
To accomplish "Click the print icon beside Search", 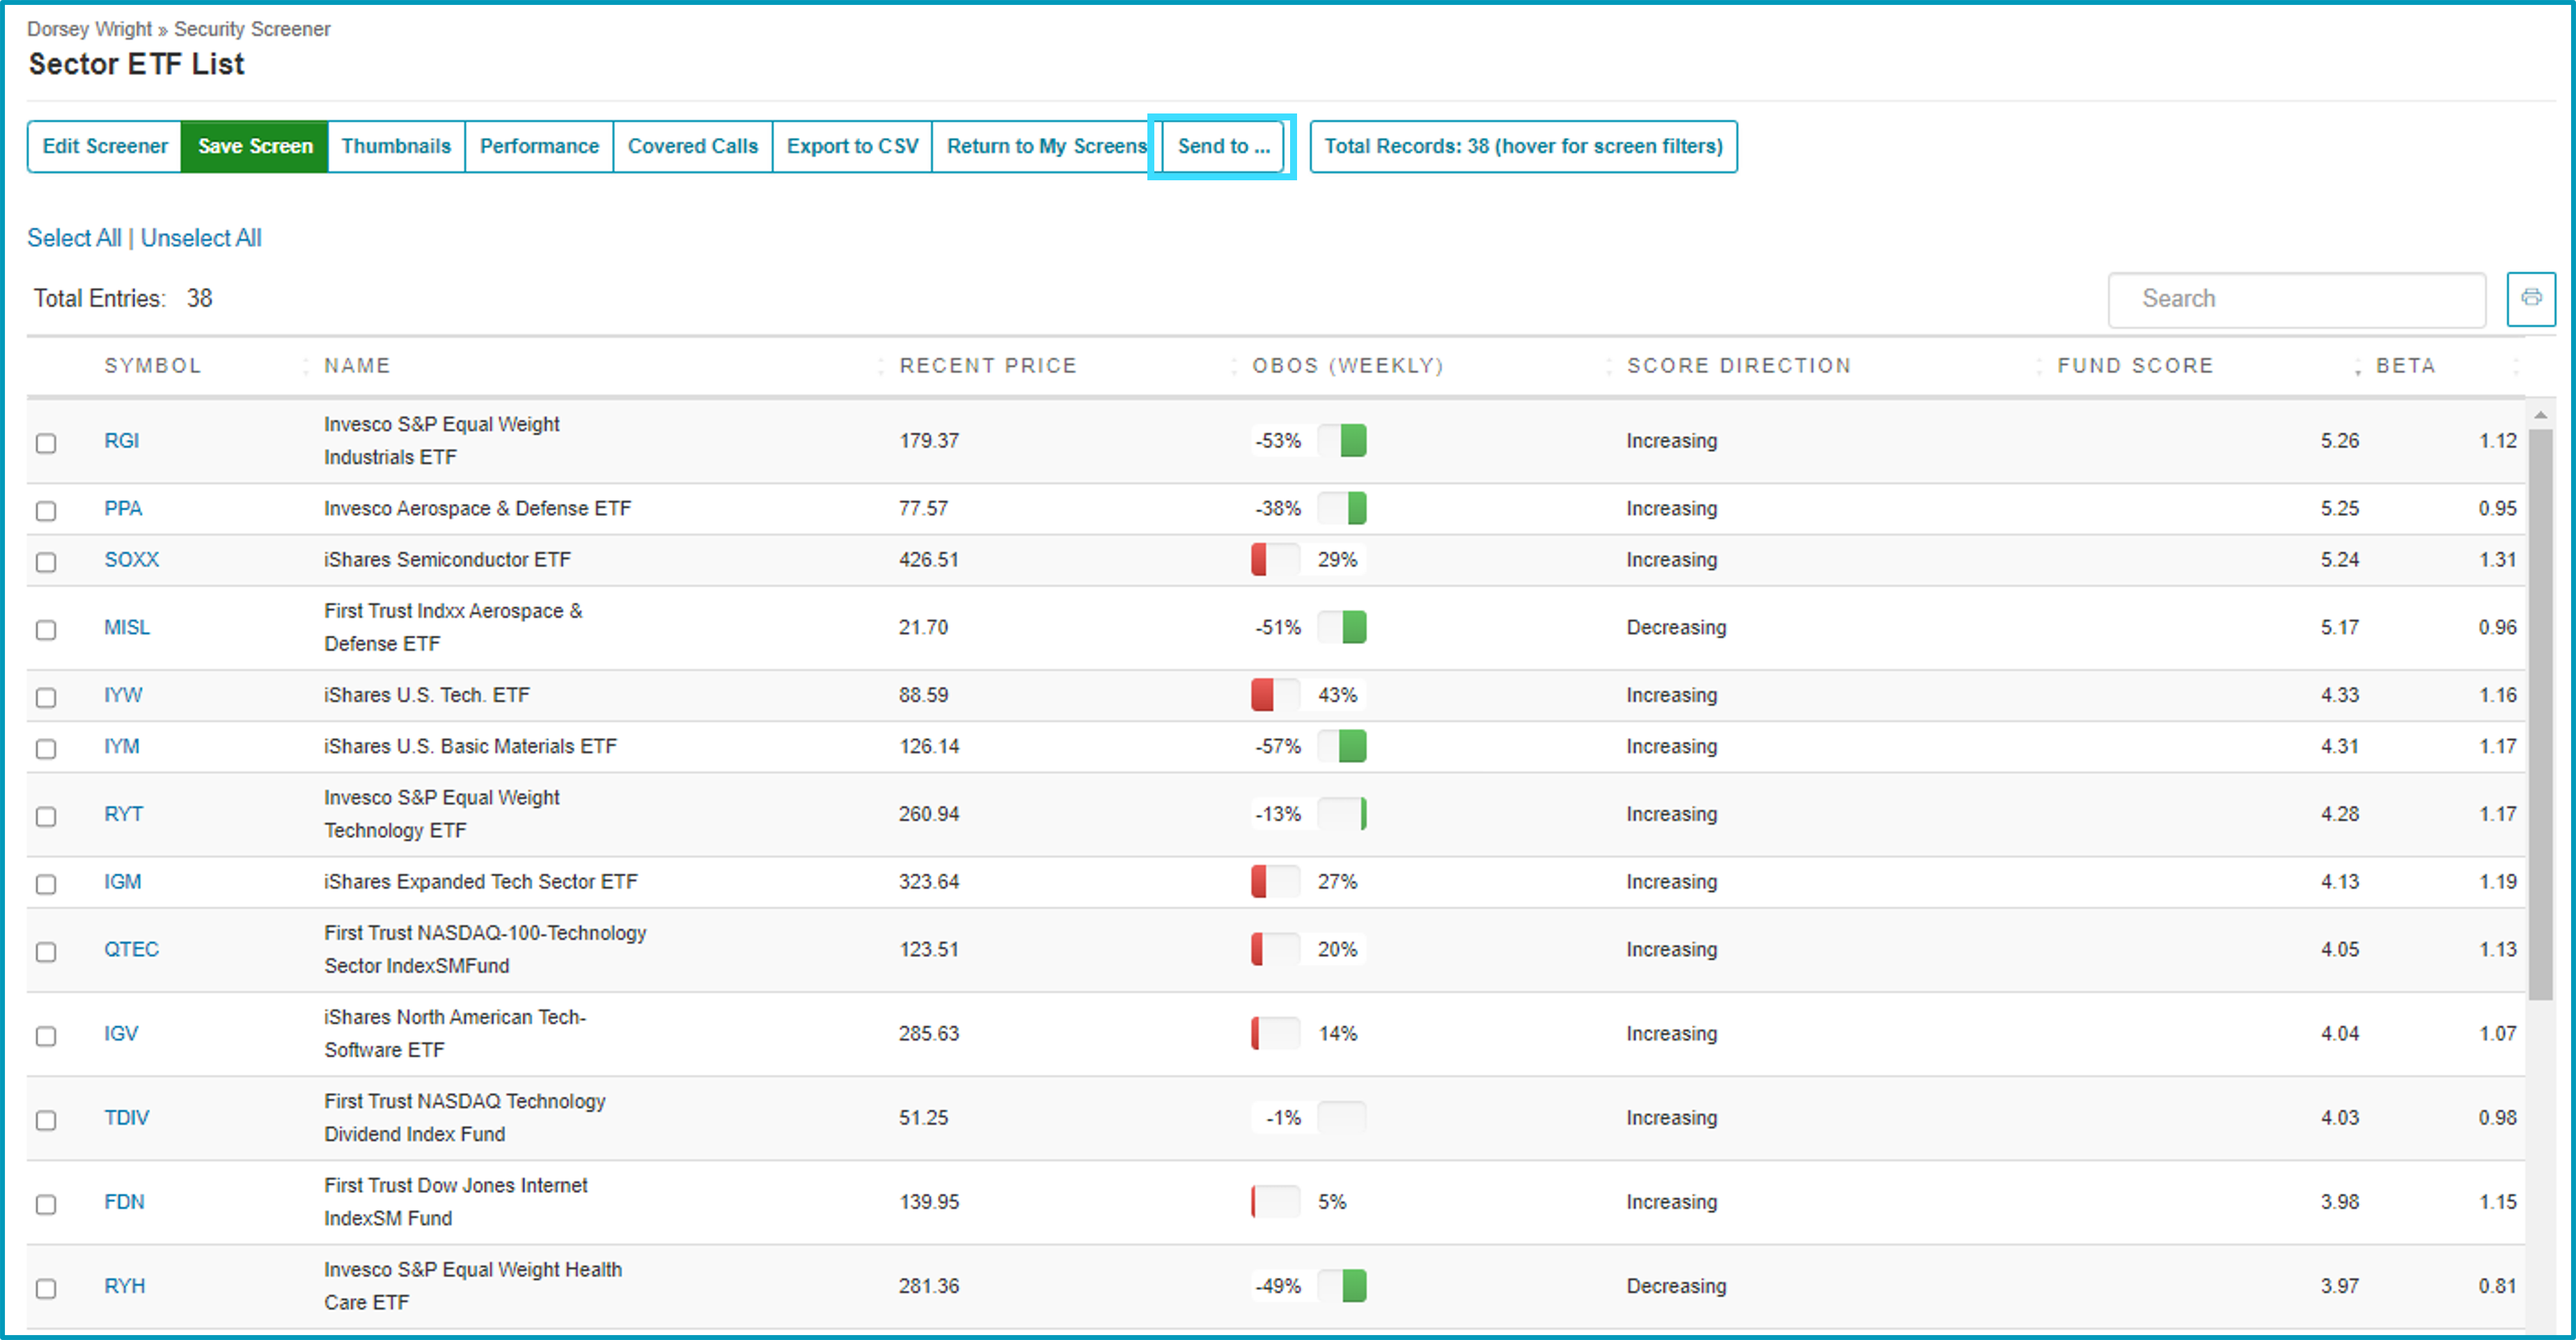I will click(x=2530, y=298).
